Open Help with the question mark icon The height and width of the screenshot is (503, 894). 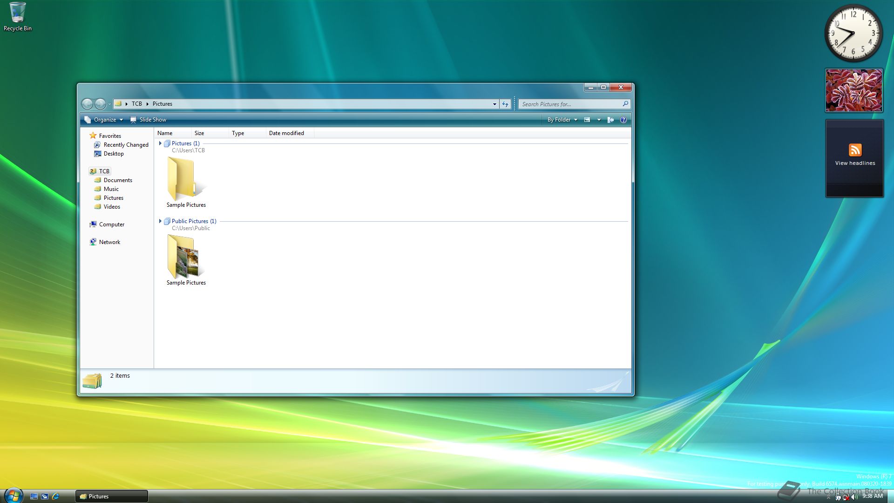click(623, 120)
